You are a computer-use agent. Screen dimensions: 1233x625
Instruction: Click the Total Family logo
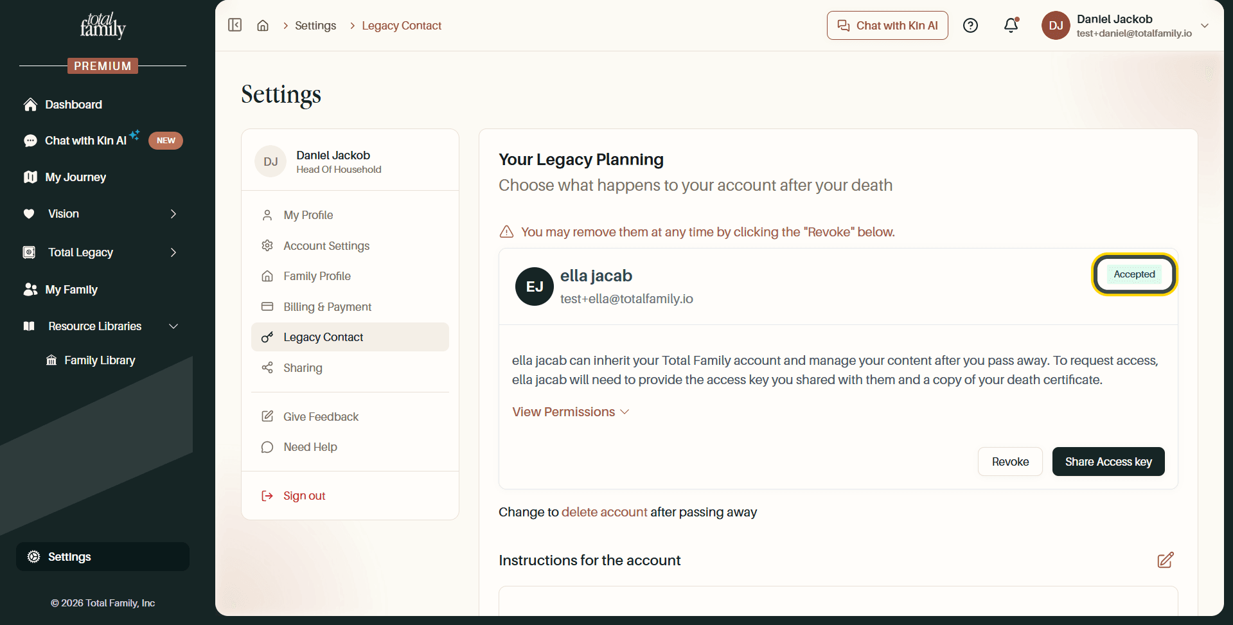click(x=103, y=26)
